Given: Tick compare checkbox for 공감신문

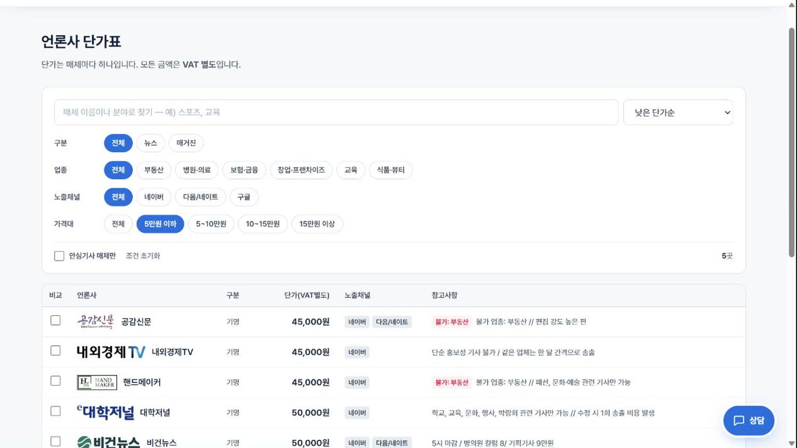Looking at the screenshot, I should click(x=56, y=320).
